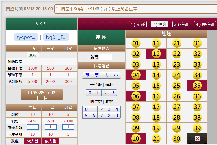Deselect highlighted ball number 04

click(136, 75)
